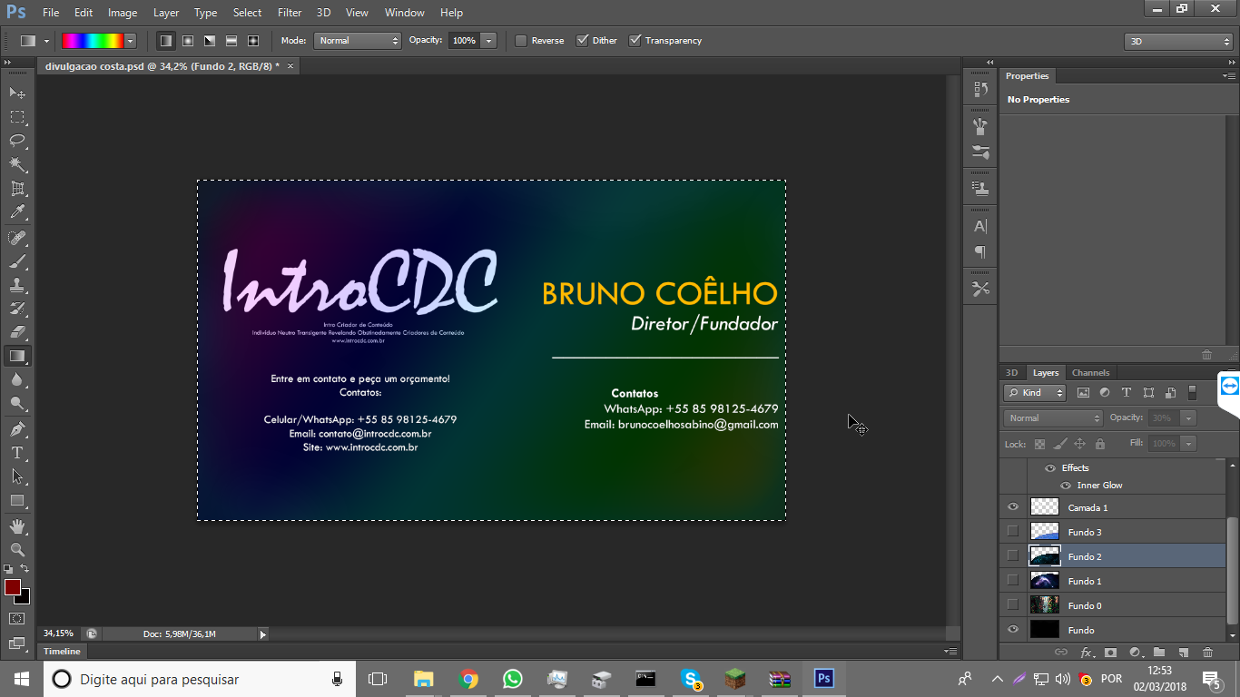Select the Fundo 1 layer thumbnail
Screen dimensions: 1240x697
(x=1045, y=581)
